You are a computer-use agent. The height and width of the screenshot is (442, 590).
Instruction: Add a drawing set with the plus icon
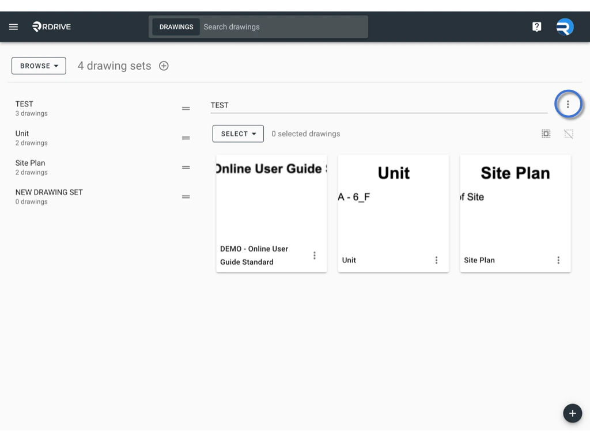164,66
